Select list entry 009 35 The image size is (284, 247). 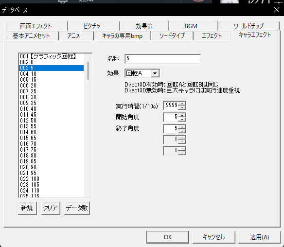[x=51, y=103]
